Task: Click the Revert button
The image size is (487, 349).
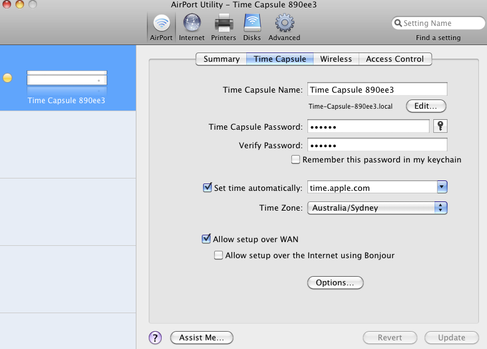Action: click(390, 337)
